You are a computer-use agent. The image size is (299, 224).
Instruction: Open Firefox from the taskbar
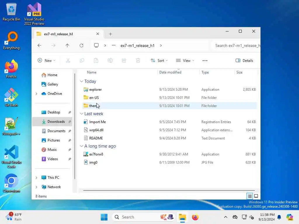pyautogui.click(x=195, y=217)
